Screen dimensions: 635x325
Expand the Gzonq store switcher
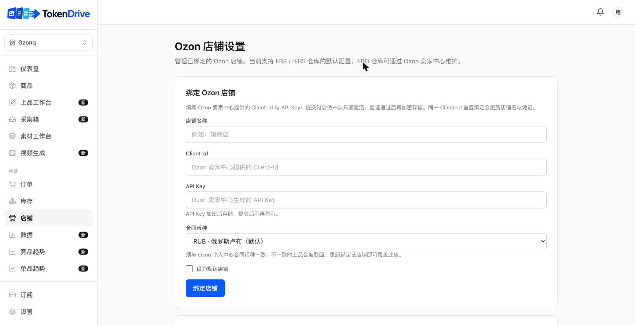pyautogui.click(x=49, y=43)
